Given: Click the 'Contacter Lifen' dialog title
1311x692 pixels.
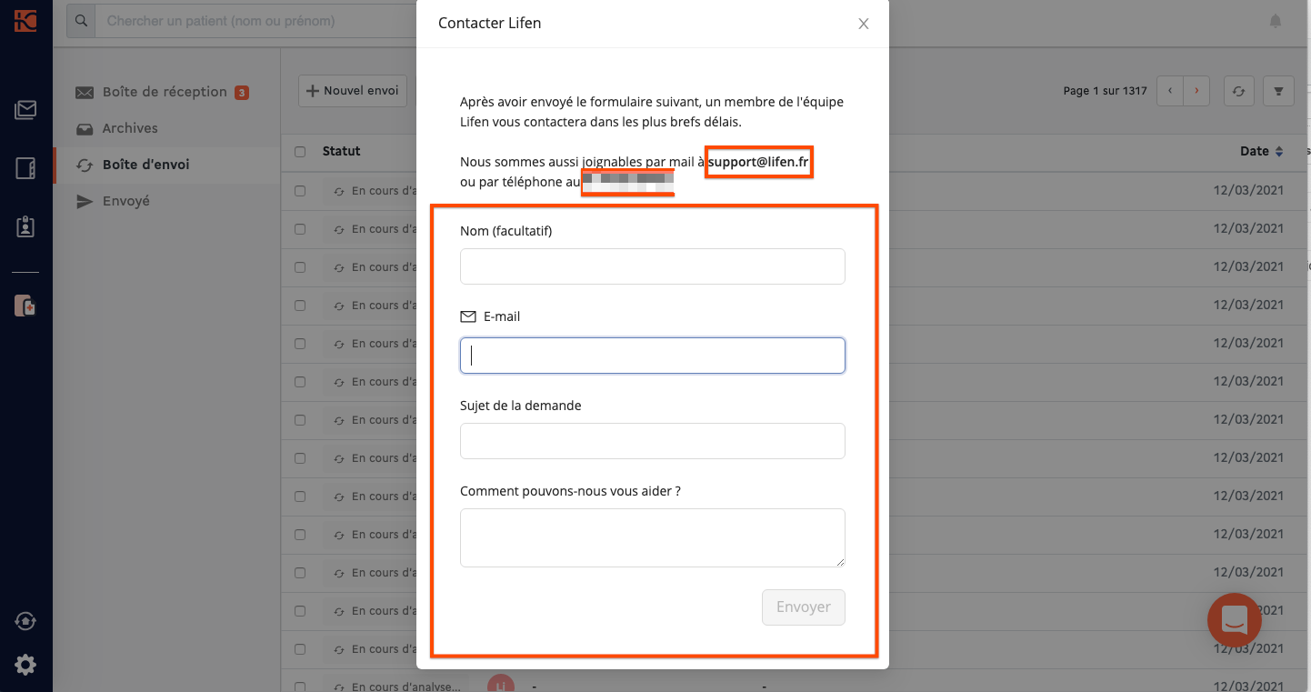Looking at the screenshot, I should (490, 24).
